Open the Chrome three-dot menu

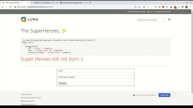190,7
